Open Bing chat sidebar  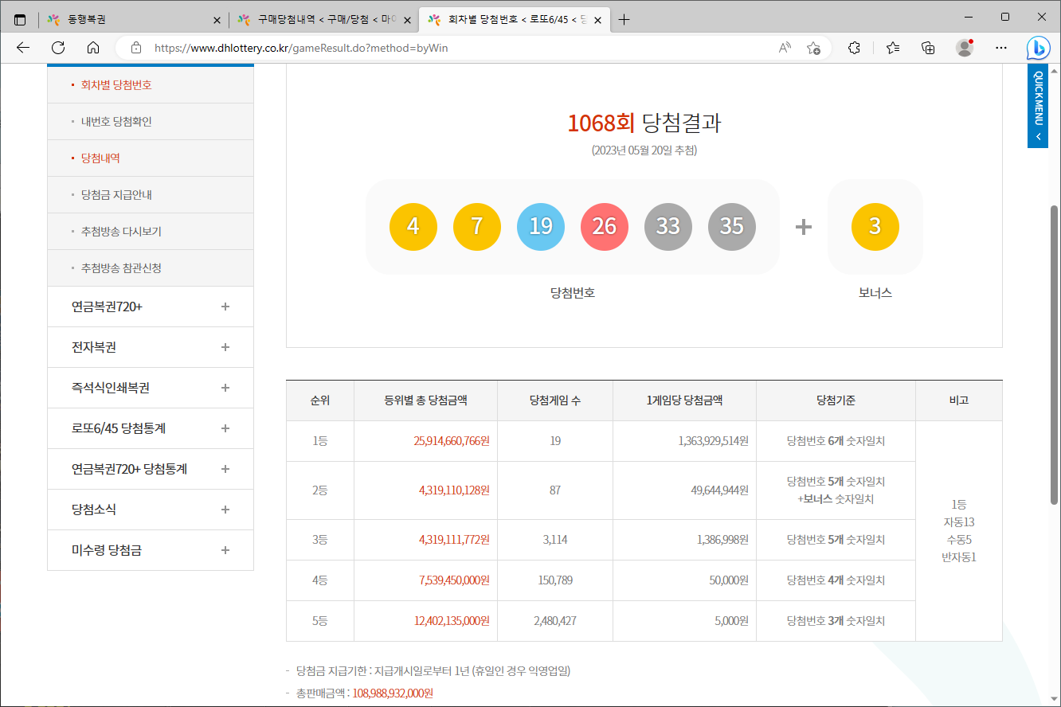point(1038,48)
